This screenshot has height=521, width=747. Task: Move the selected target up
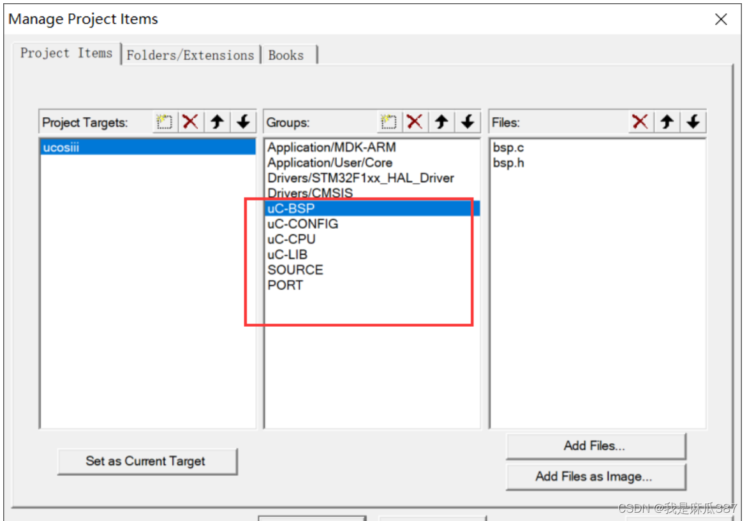click(x=217, y=122)
